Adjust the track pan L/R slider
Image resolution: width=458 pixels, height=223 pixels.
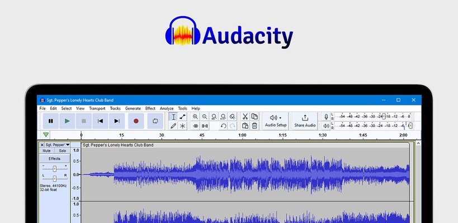pyautogui.click(x=55, y=178)
